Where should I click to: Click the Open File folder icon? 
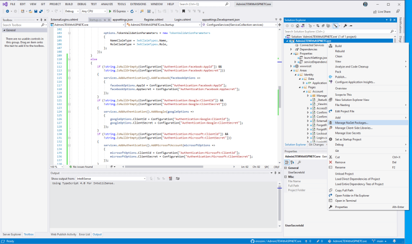(30, 11)
